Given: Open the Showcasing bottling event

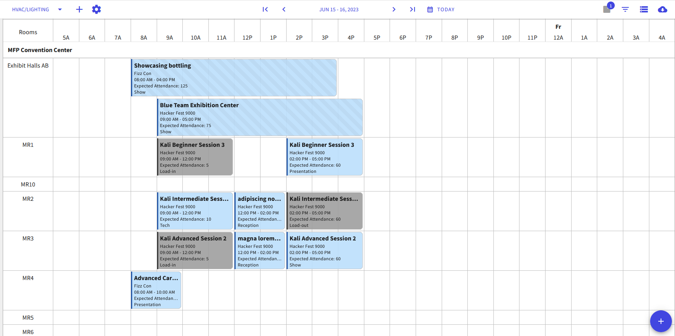Looking at the screenshot, I should [x=234, y=78].
